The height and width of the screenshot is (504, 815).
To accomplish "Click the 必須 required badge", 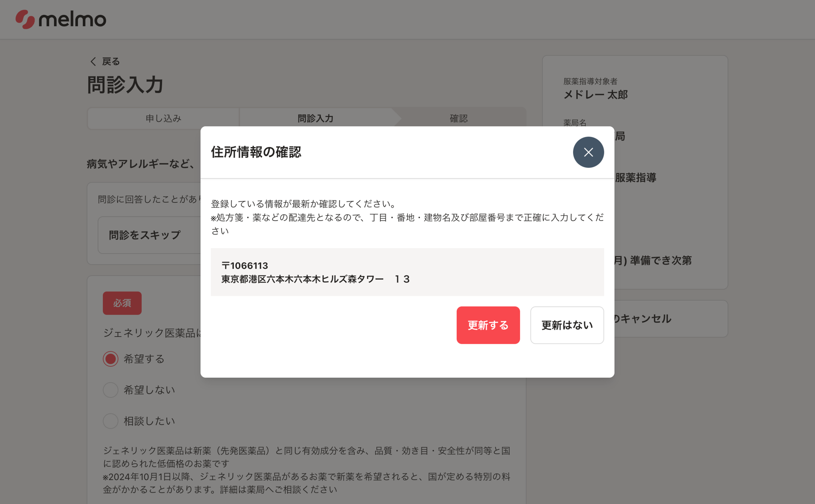I will tap(122, 303).
